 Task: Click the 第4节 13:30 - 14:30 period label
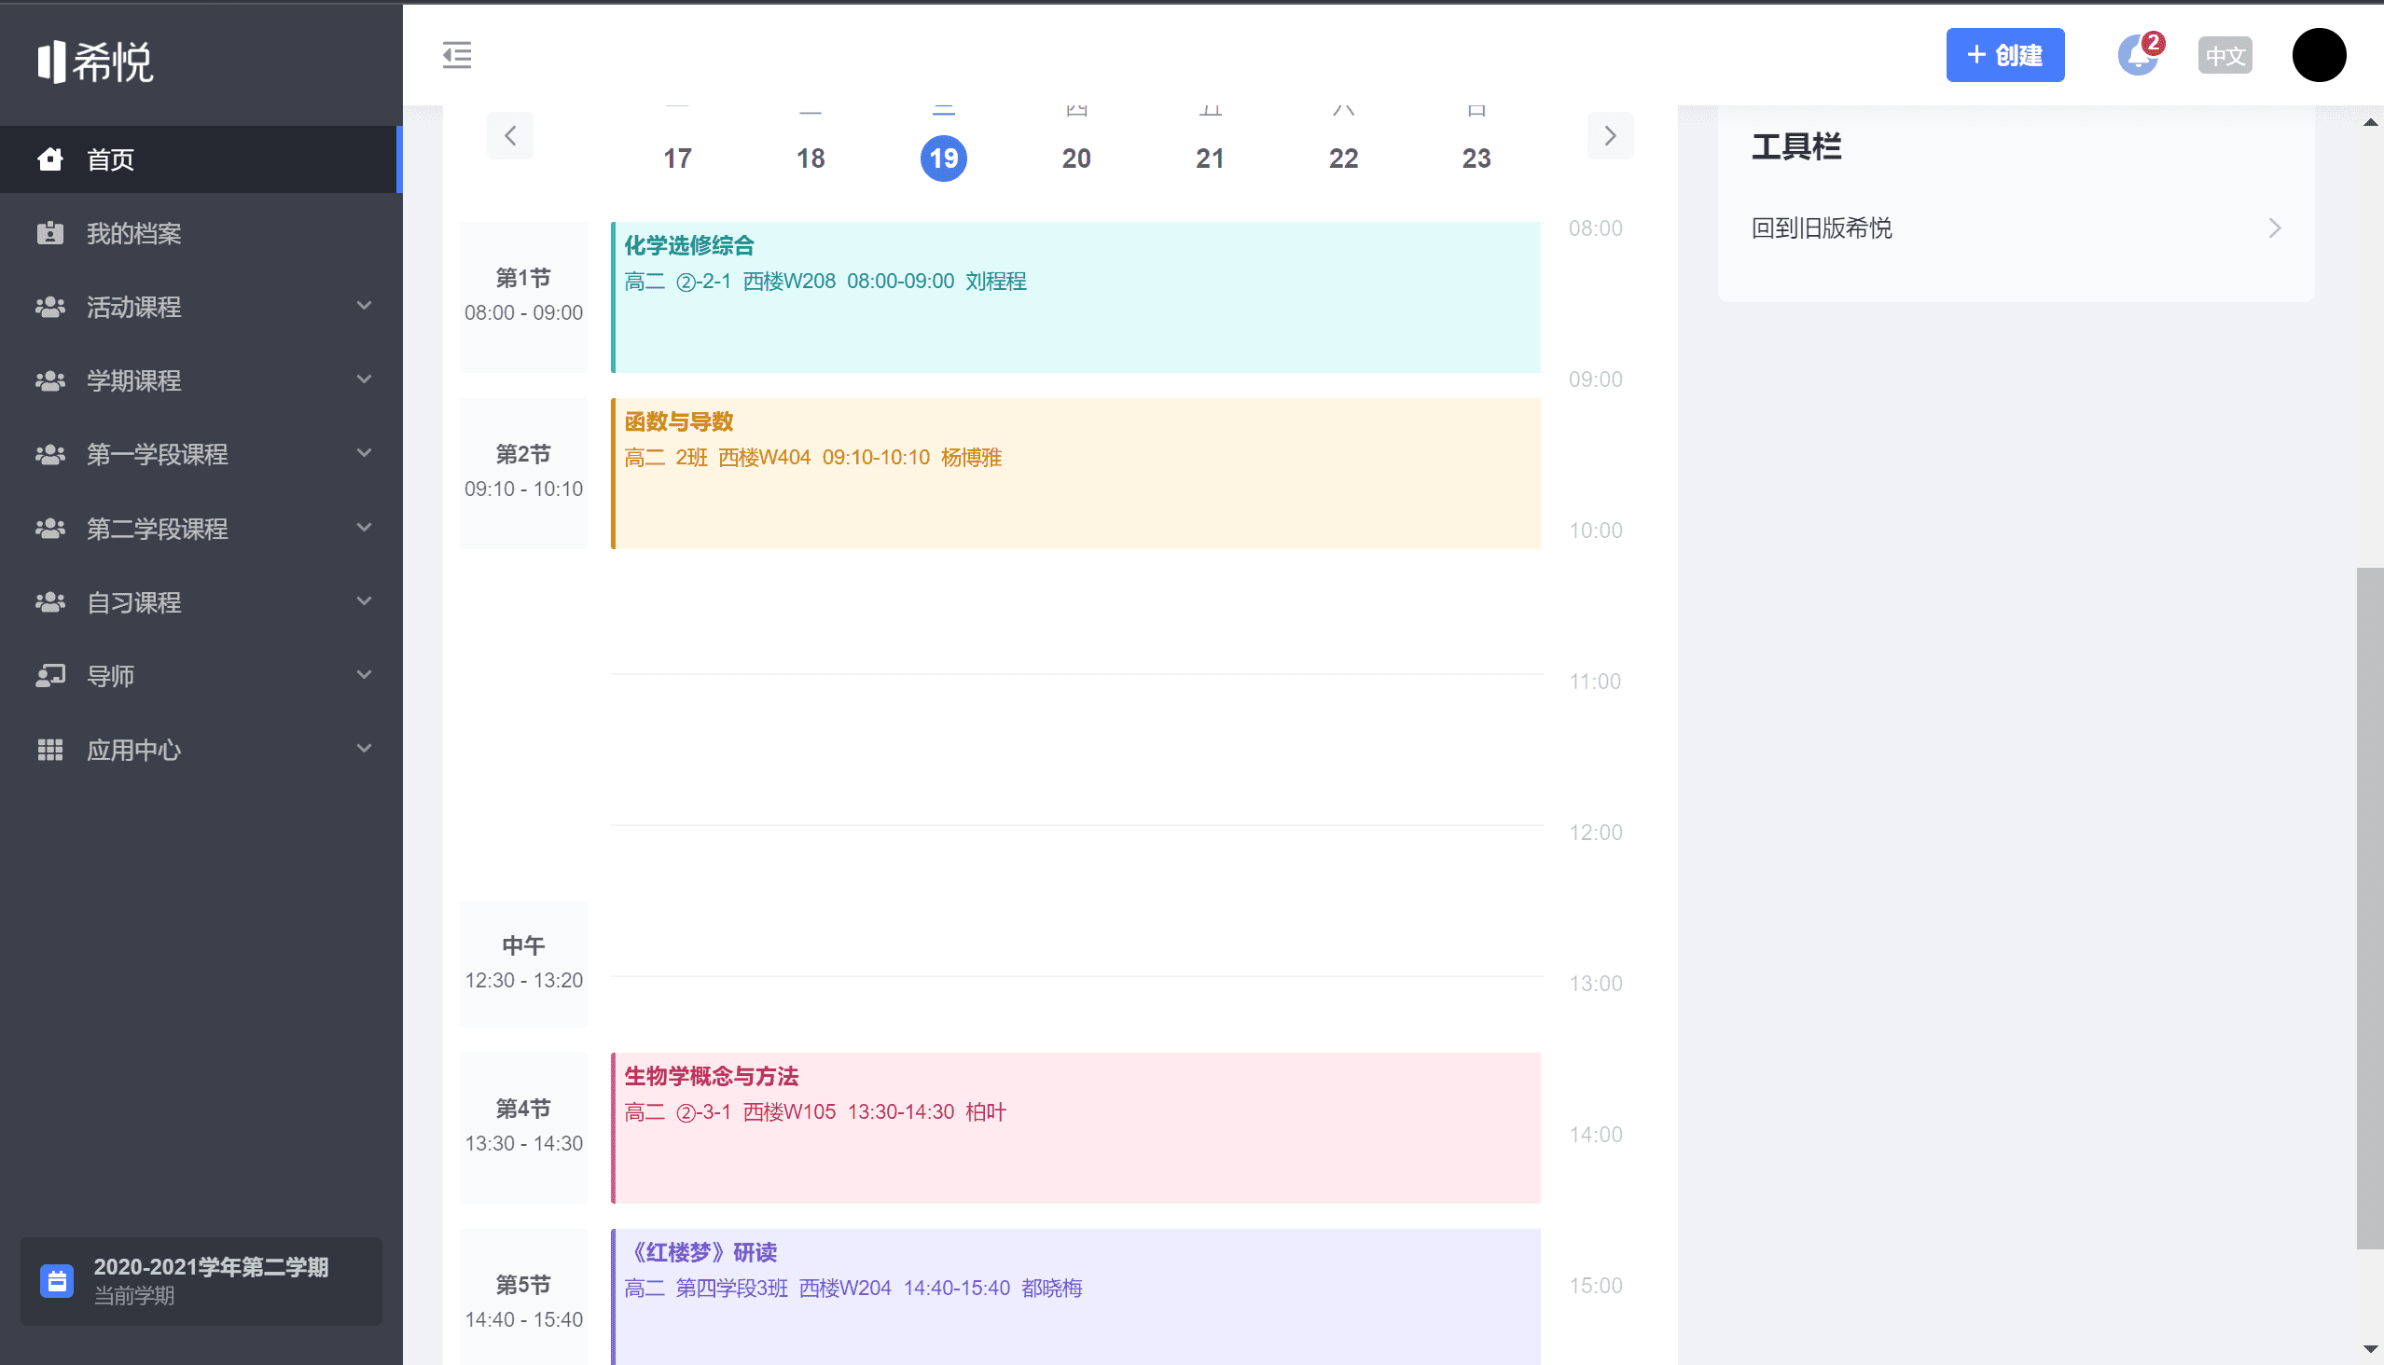click(x=523, y=1128)
